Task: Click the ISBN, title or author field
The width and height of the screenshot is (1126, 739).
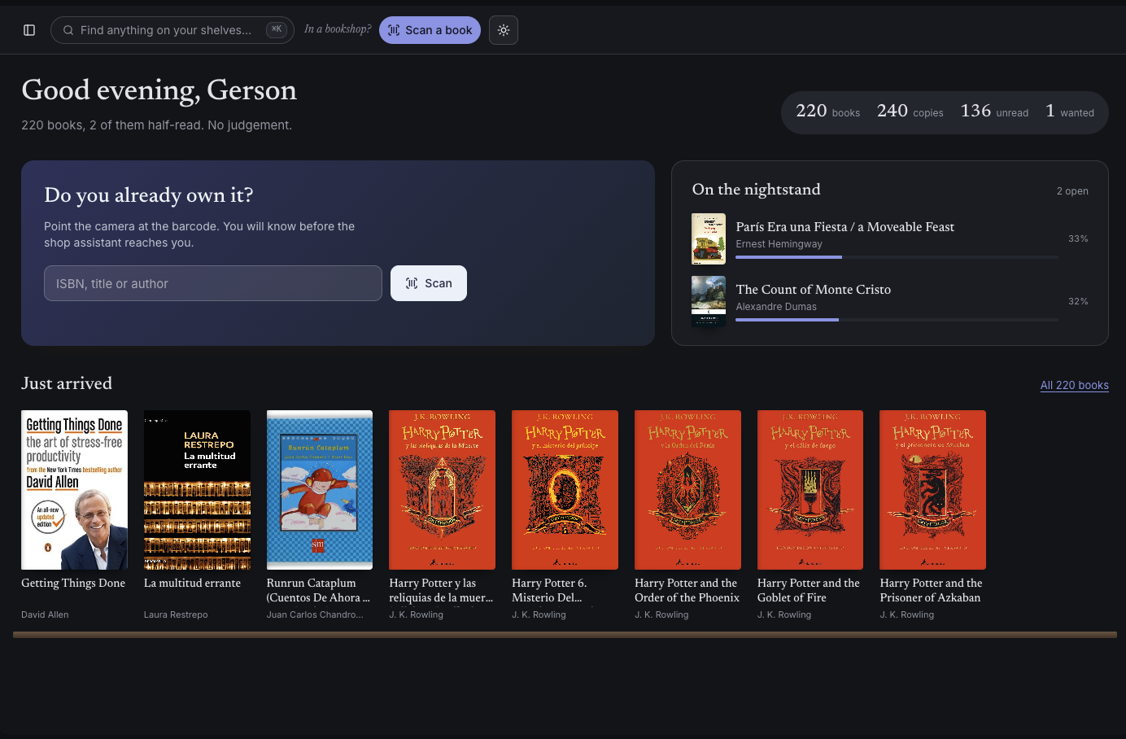Action: click(x=213, y=283)
